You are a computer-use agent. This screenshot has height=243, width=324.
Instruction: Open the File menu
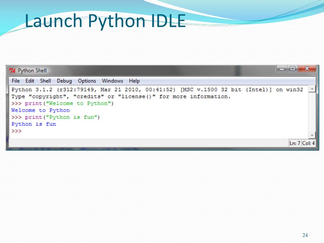coord(16,81)
